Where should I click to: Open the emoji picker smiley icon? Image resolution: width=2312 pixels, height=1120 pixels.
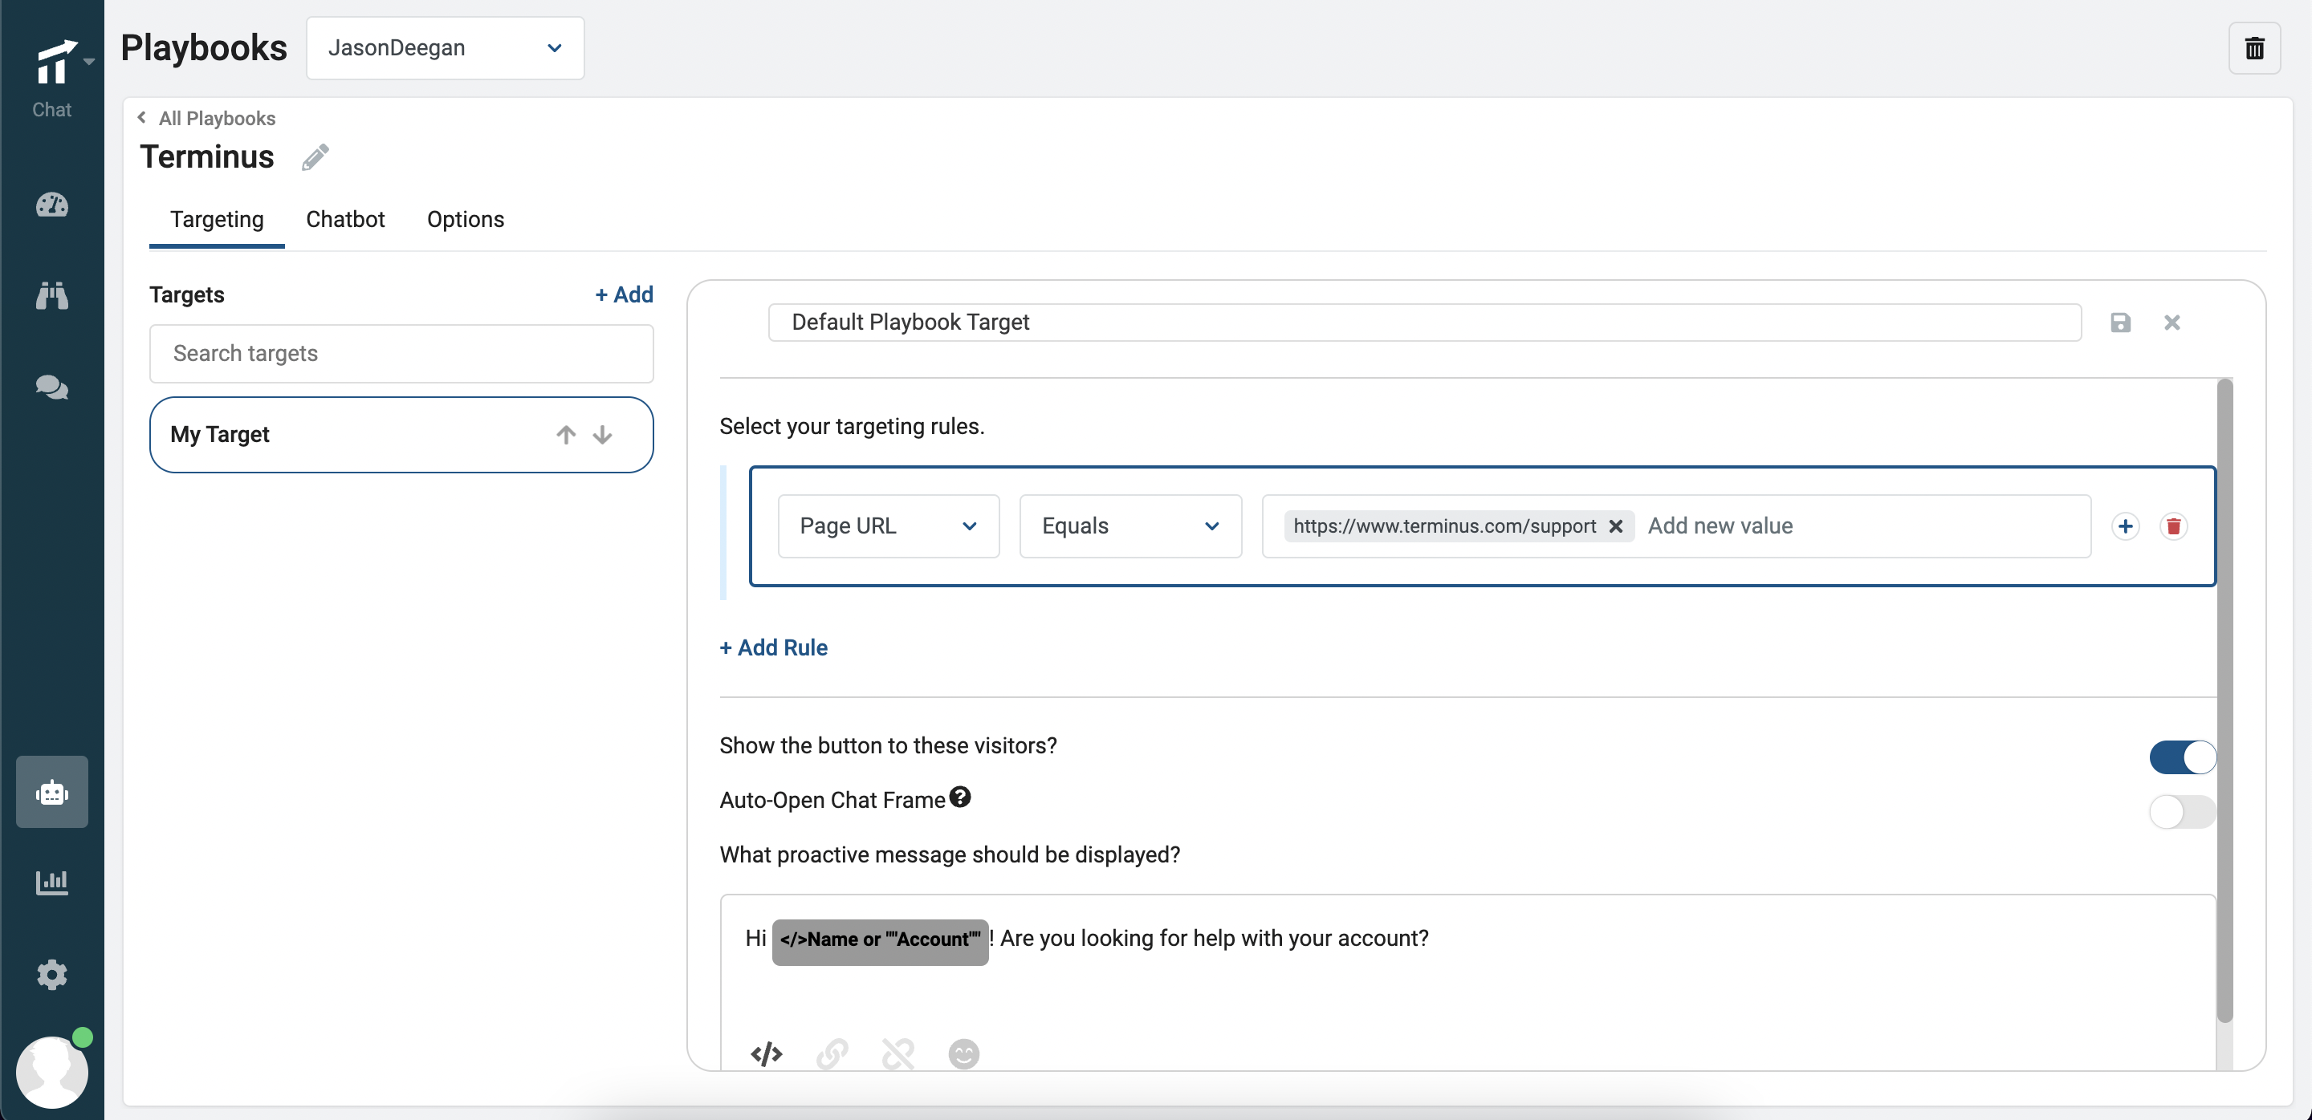tap(964, 1053)
